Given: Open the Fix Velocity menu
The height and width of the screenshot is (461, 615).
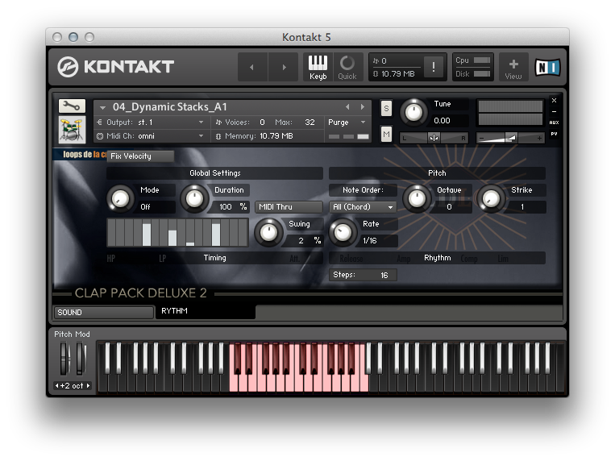Looking at the screenshot, I should 140,156.
